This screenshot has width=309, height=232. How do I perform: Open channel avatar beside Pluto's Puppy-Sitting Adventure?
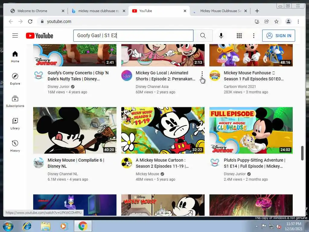click(215, 163)
